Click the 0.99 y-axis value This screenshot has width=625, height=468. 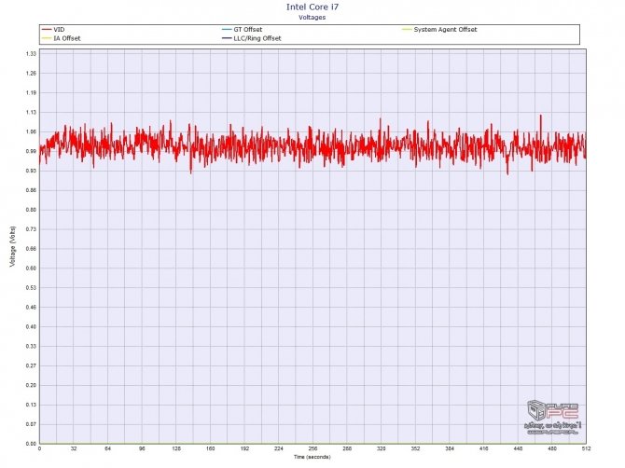(x=31, y=151)
